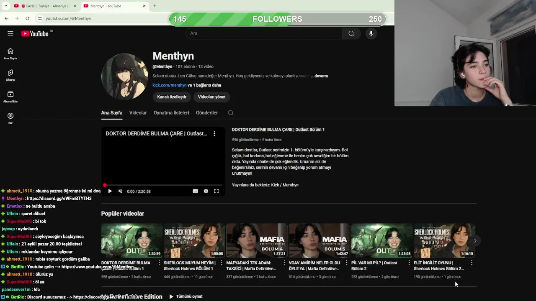Viewport: 536px width, 301px height.
Task: Open options for VOAV AMİRİM card
Action: point(347,263)
